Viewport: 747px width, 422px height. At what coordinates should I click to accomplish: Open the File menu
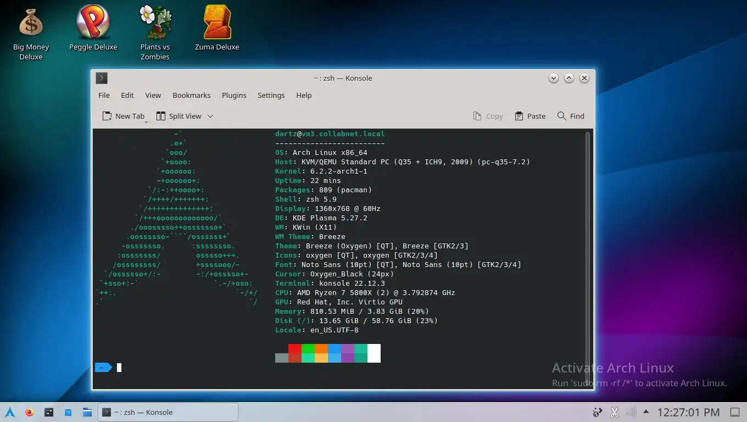104,95
